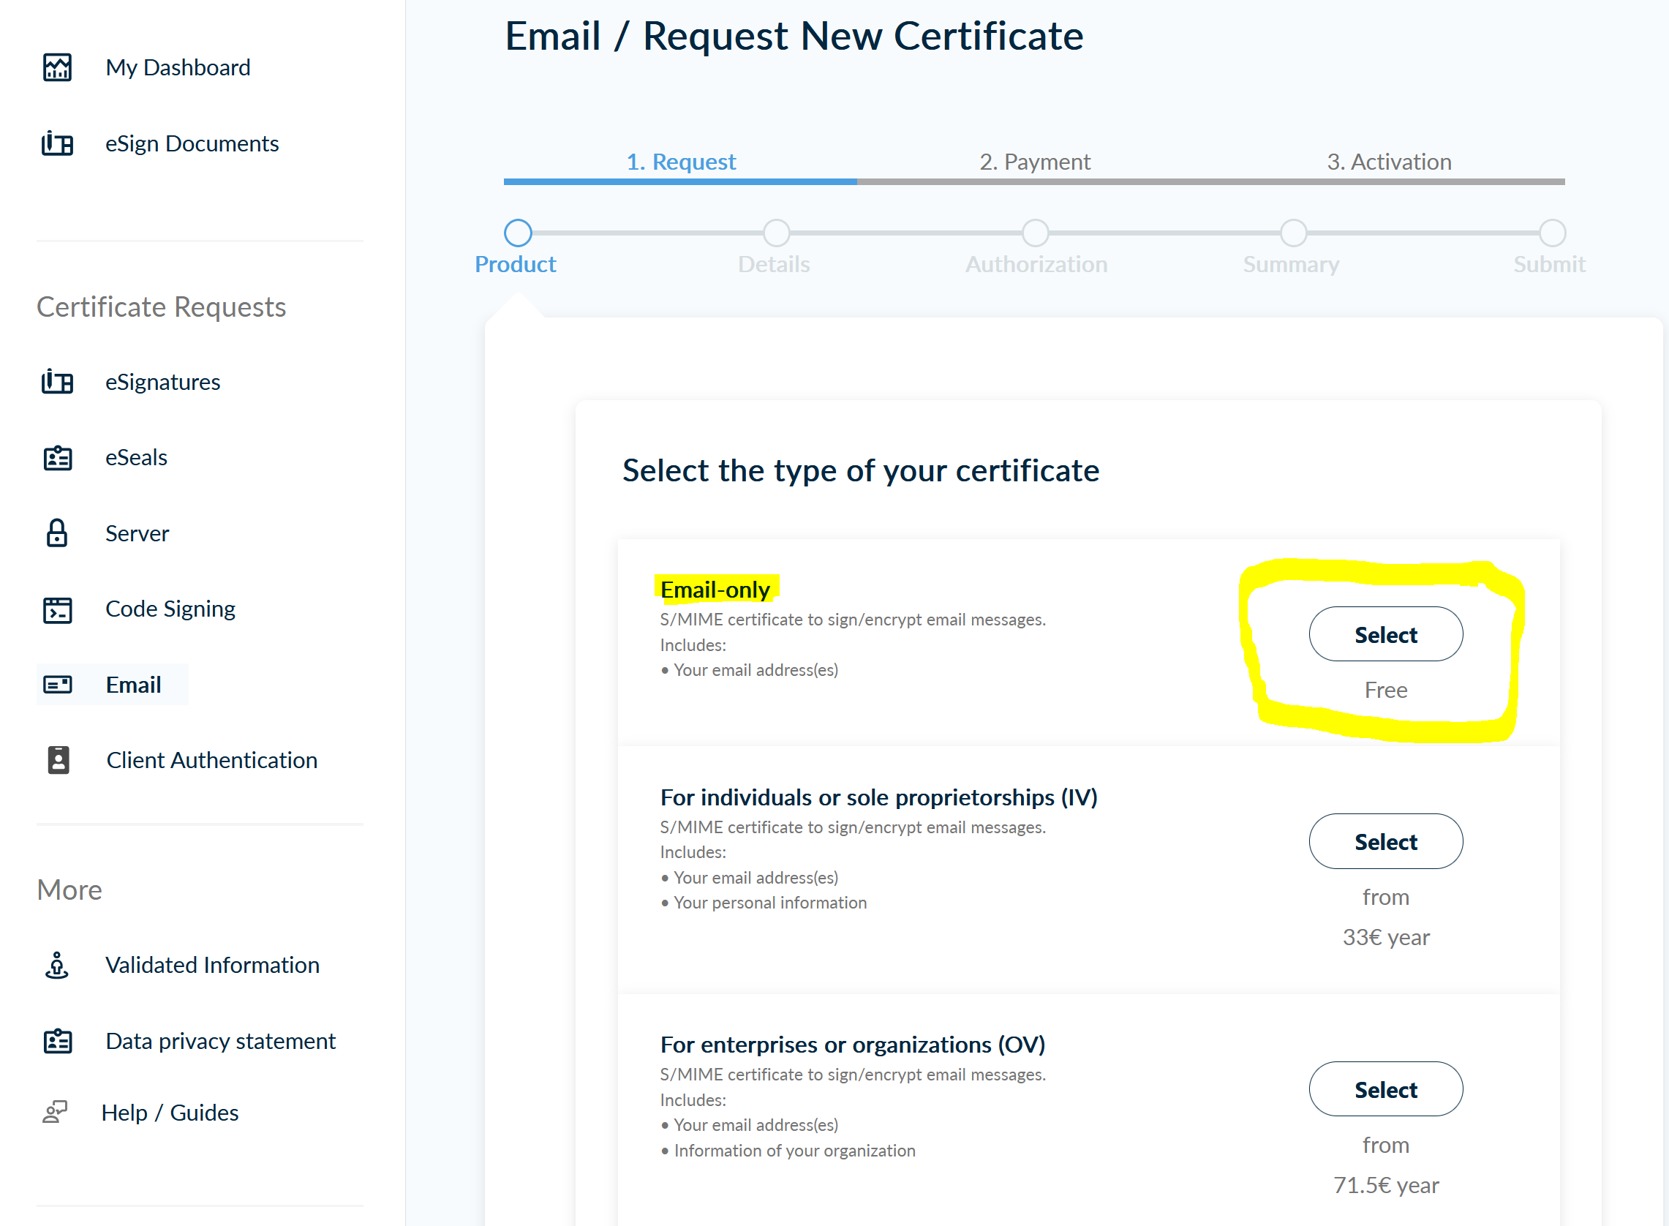The width and height of the screenshot is (1669, 1226).
Task: Go to eSignatures certificate requests
Action: [x=162, y=382]
